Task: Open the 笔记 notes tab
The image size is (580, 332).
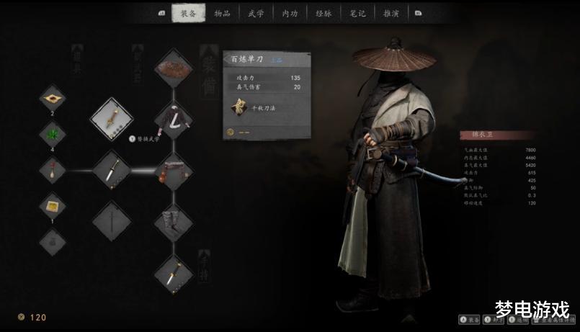Action: [357, 14]
